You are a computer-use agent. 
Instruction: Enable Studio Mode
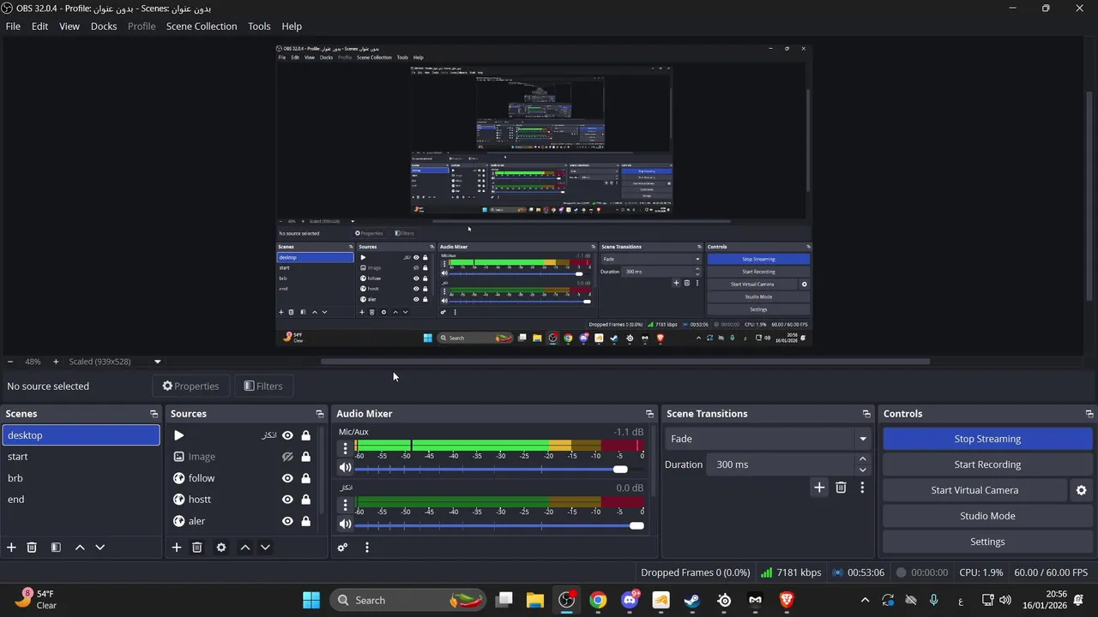click(987, 516)
